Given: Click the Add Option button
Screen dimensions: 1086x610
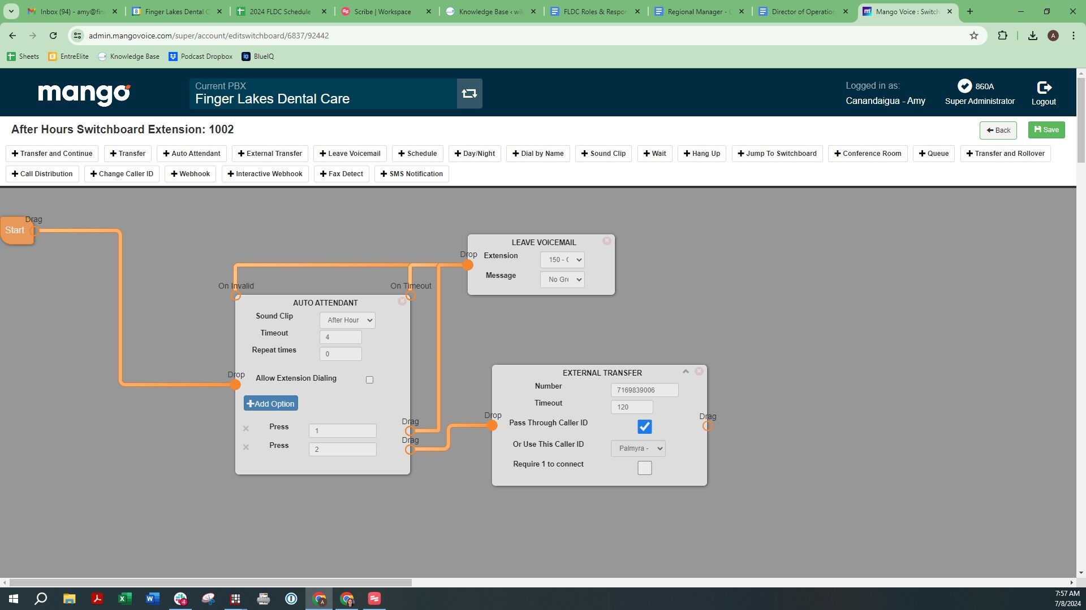Looking at the screenshot, I should click(271, 404).
